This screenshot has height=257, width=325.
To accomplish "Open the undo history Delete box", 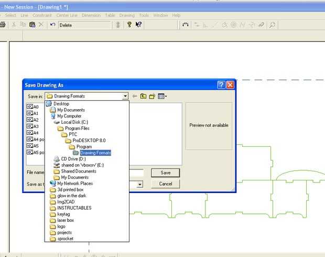I will (84, 25).
